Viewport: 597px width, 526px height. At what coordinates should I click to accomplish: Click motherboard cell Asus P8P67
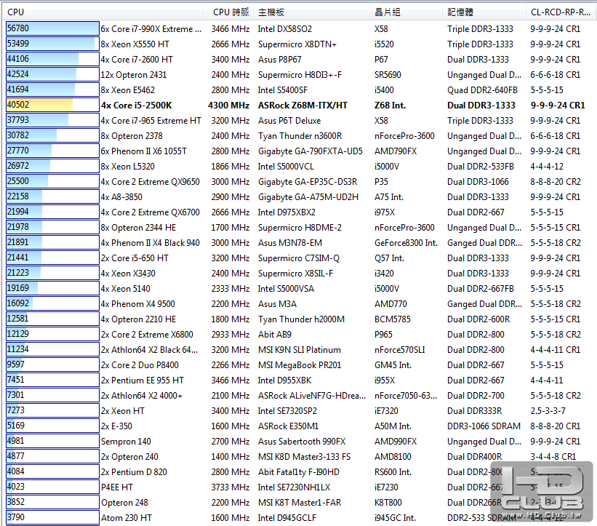click(279, 60)
